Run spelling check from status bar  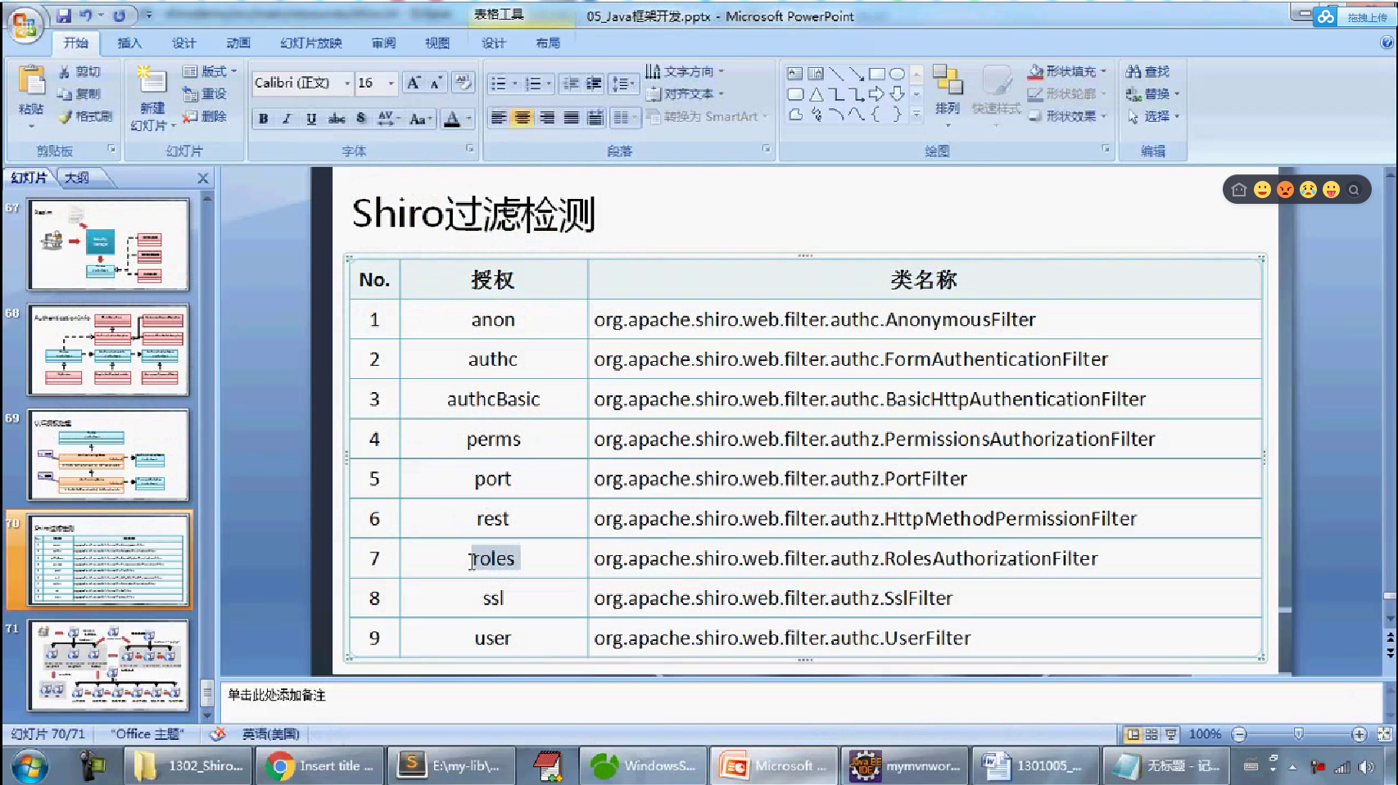pos(218,734)
